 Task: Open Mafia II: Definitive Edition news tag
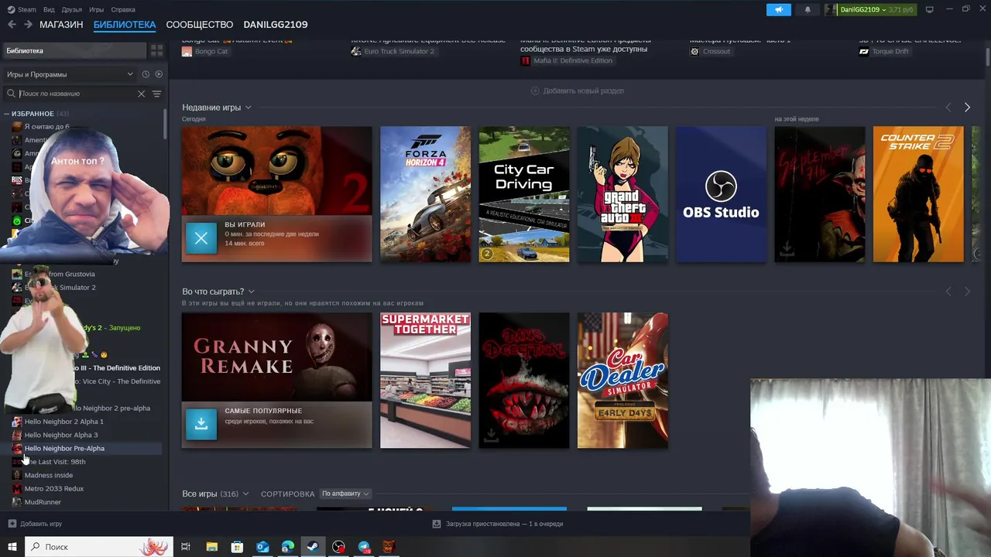point(567,60)
